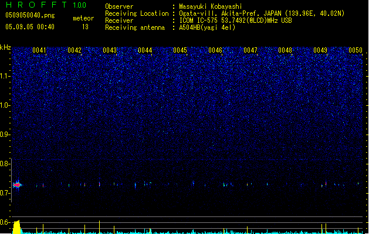369x234 pixels.
Task: Click the kHz axis unit label
Action: click(5, 47)
